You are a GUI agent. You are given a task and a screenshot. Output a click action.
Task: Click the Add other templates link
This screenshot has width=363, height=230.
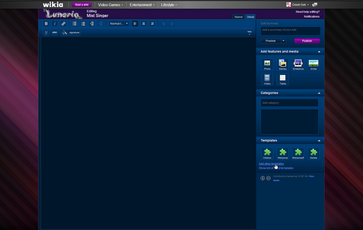[271, 164]
